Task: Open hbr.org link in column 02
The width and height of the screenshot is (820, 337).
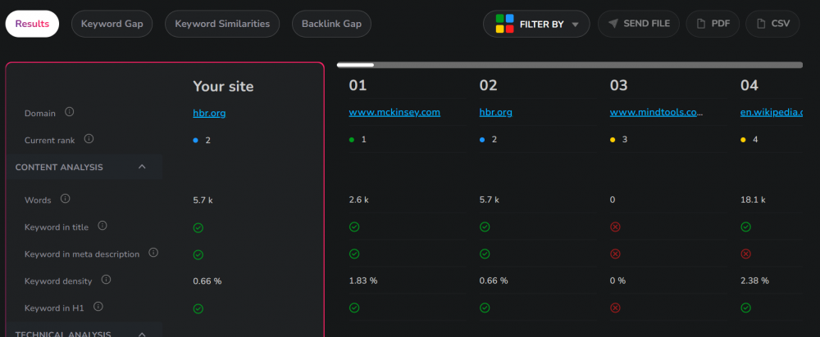Action: point(496,112)
